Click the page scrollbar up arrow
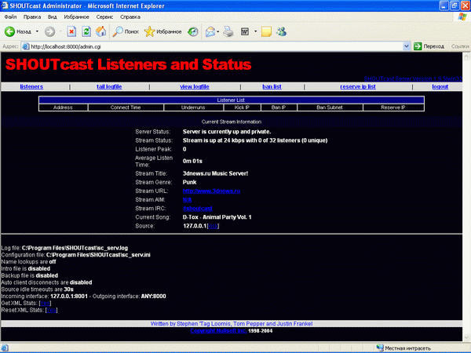The height and width of the screenshot is (353, 471). [x=466, y=56]
